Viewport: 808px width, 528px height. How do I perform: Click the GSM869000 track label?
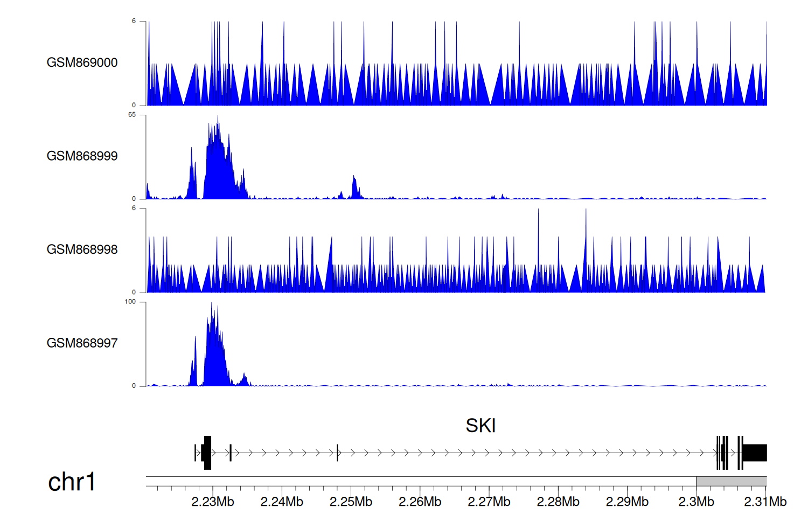click(82, 62)
